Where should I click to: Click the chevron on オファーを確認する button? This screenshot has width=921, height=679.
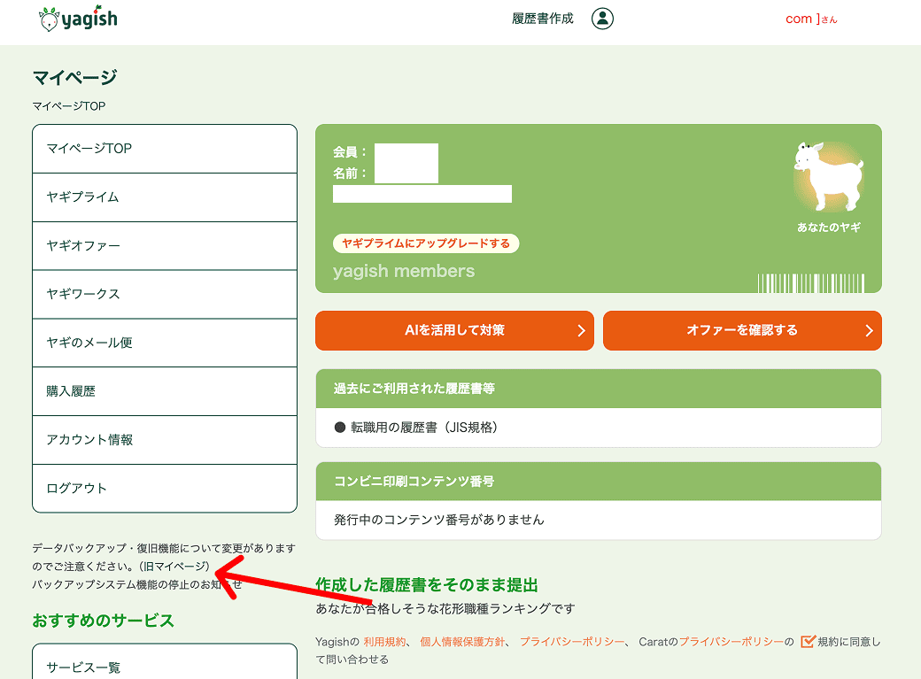(869, 331)
